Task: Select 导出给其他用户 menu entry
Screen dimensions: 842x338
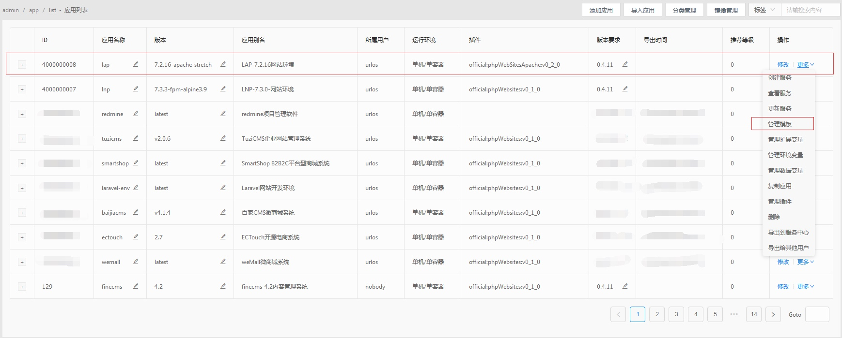Action: coord(788,248)
